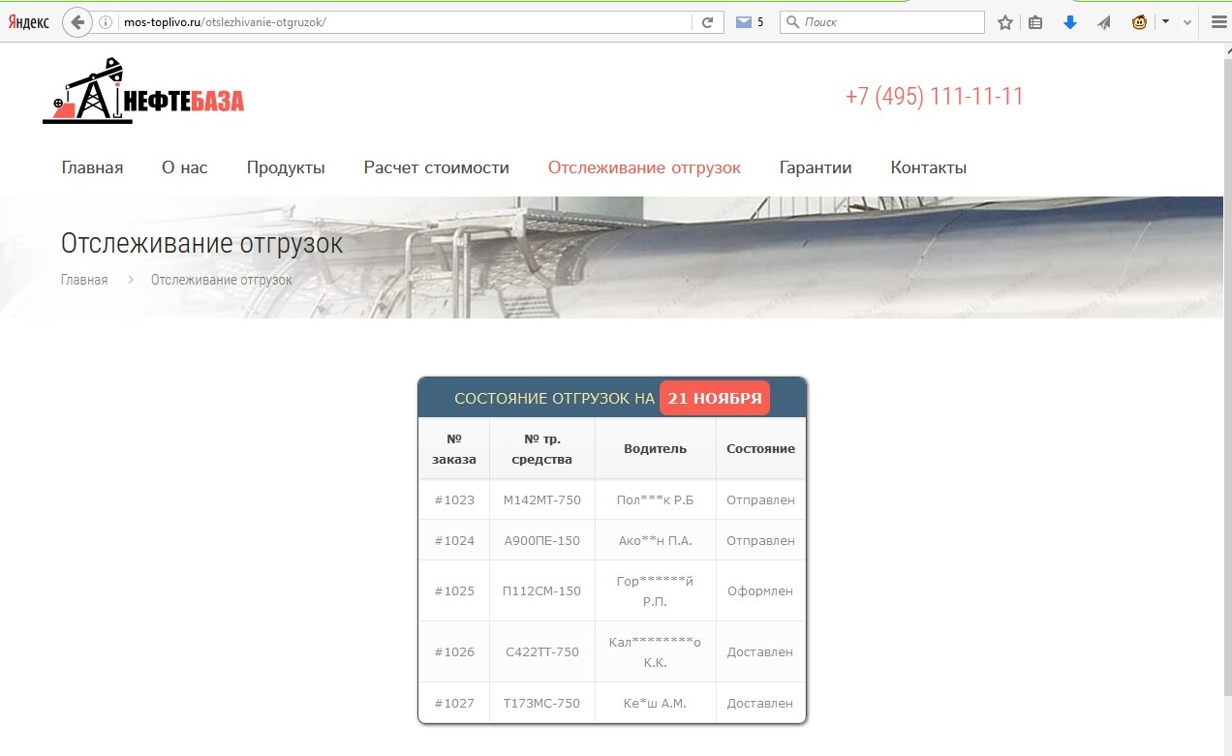Select order #1024 cell
This screenshot has height=756, width=1232.
tap(454, 540)
